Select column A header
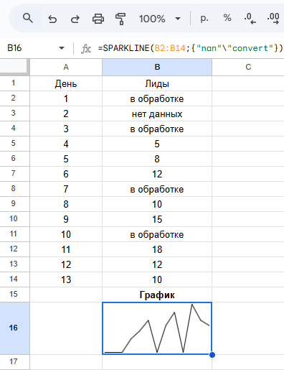284x370 pixels. click(x=66, y=67)
